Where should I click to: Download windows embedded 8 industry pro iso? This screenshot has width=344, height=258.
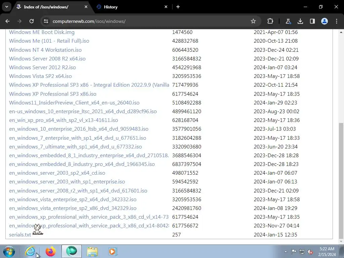[82, 164]
